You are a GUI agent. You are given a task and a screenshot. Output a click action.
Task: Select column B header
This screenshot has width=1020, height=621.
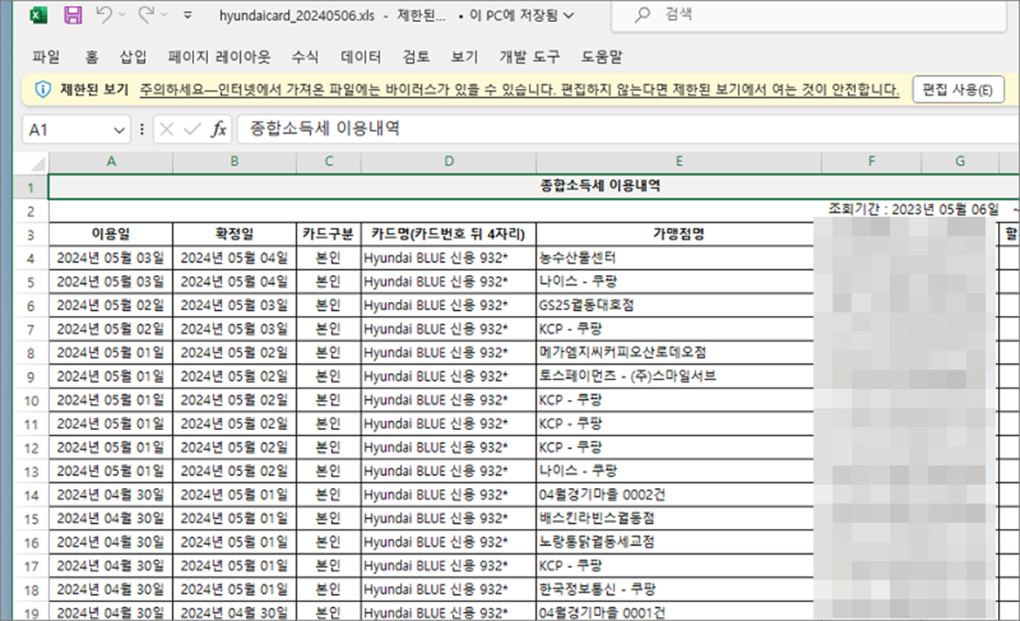pyautogui.click(x=234, y=162)
